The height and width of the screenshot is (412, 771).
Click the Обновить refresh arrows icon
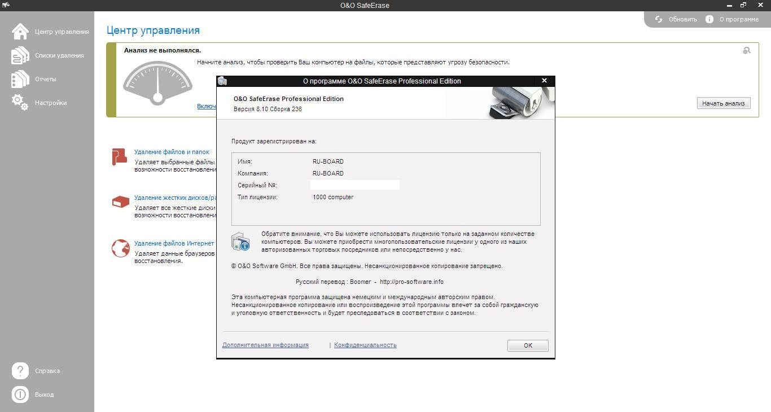(x=659, y=19)
